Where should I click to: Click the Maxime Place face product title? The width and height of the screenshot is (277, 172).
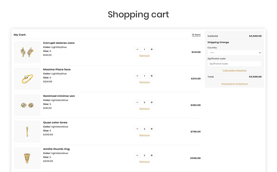pos(57,69)
